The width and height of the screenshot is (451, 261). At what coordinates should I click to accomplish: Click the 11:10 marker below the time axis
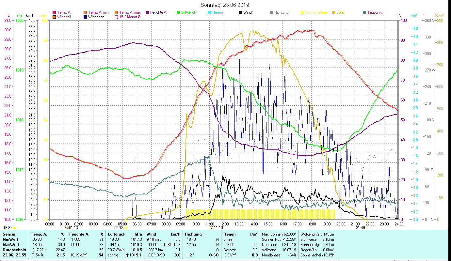(x=217, y=228)
